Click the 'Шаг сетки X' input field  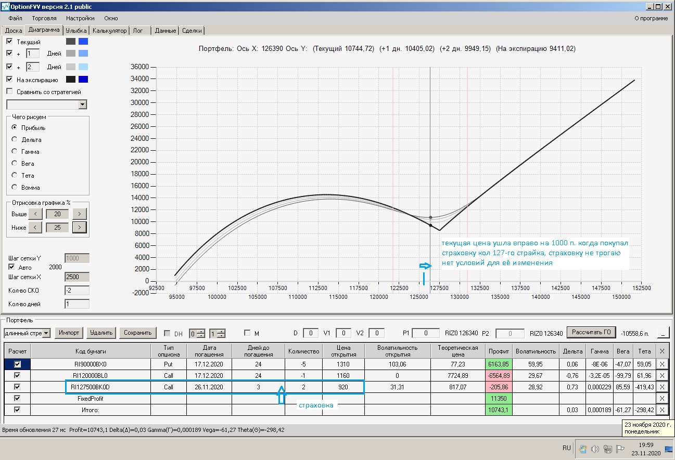point(77,277)
